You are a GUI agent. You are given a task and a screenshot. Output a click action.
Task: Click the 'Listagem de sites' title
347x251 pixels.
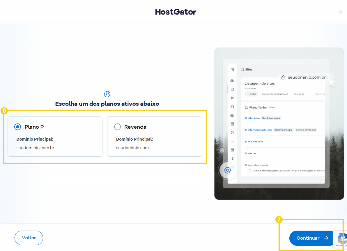pos(260,84)
